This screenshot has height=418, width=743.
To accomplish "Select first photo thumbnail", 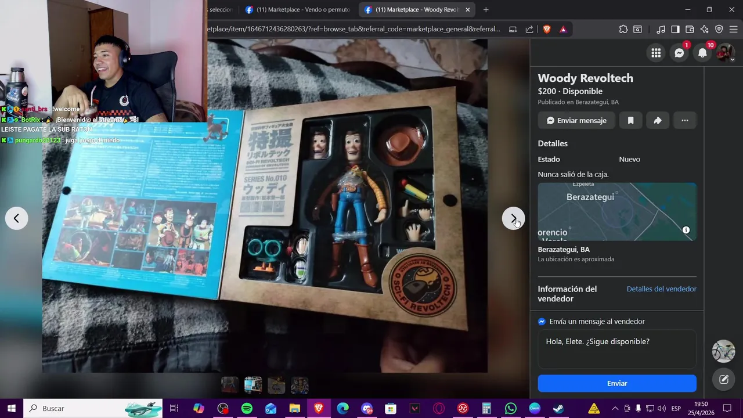I will tap(230, 385).
